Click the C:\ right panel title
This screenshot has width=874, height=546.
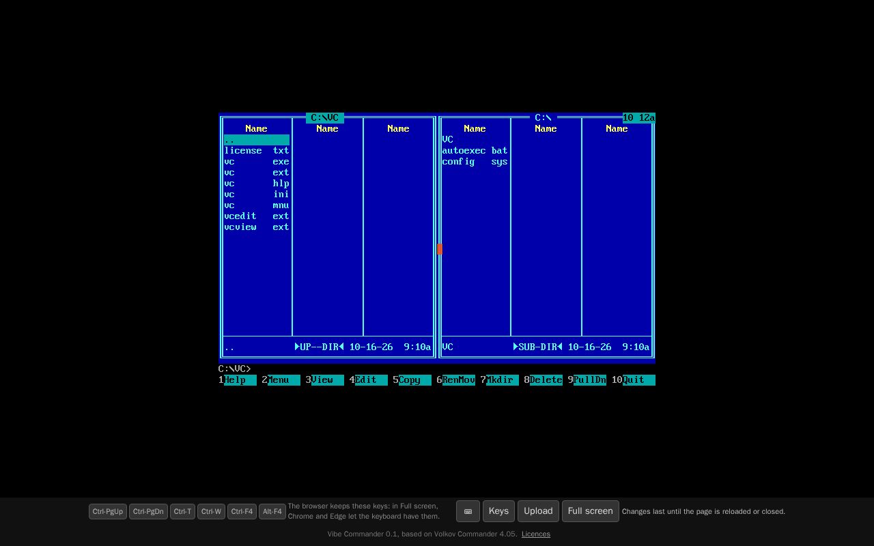pos(544,117)
